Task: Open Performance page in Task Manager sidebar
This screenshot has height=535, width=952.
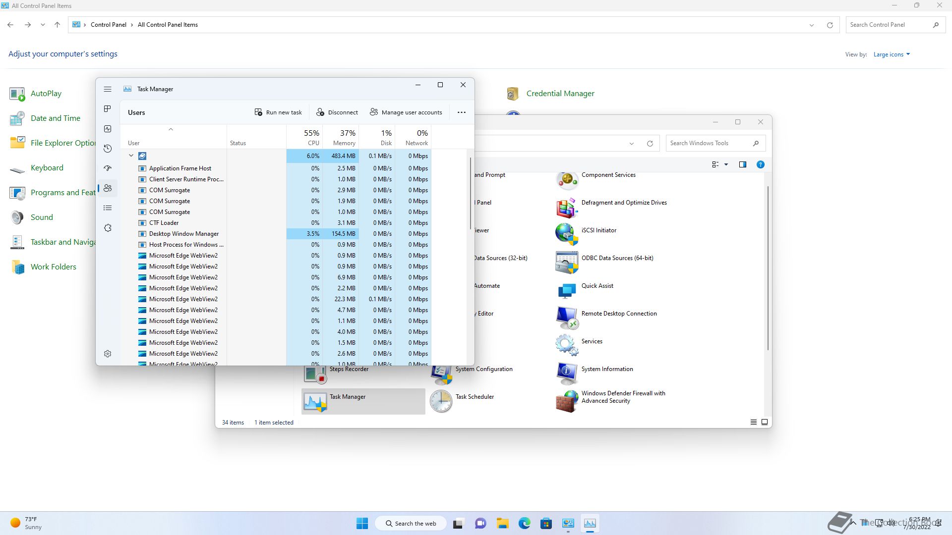Action: [108, 129]
